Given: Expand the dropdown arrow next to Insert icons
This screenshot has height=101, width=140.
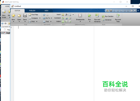Looking at the screenshot, I should [x=73, y=15].
